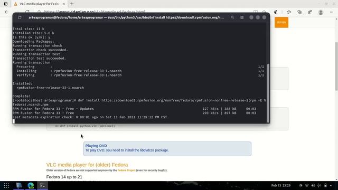Screen dimensions: 338x190
Task: Click VLC media player for (older) Fedora heading
Action: pos(87,165)
